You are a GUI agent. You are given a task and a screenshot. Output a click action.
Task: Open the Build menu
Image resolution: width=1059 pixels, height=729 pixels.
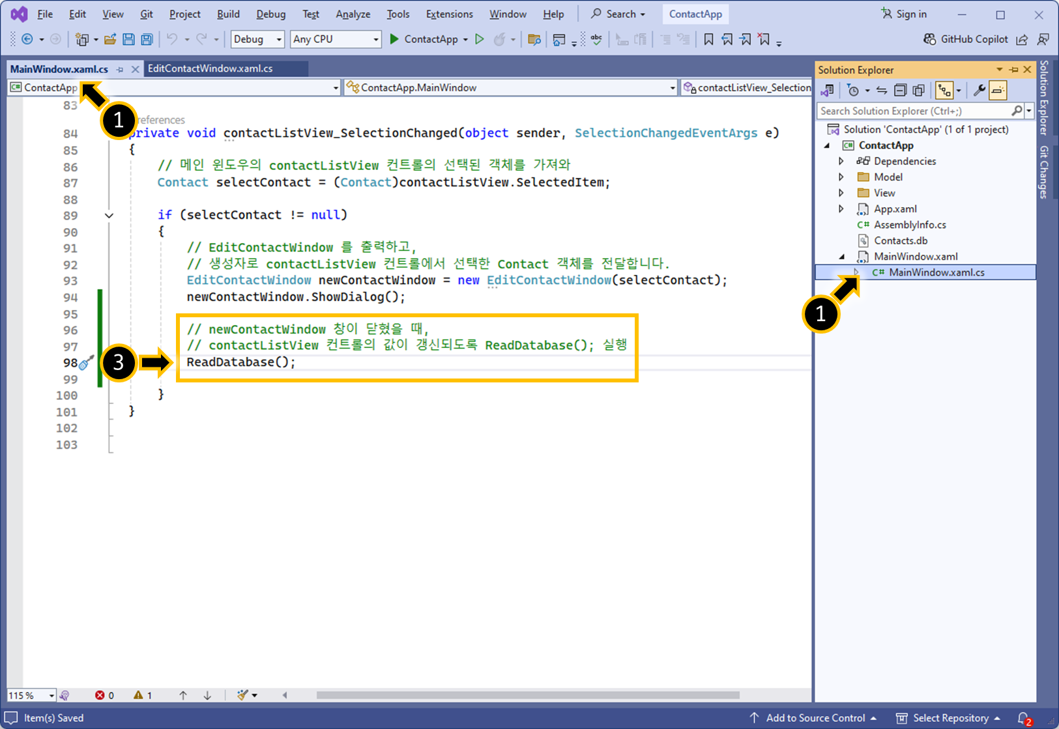pyautogui.click(x=228, y=14)
